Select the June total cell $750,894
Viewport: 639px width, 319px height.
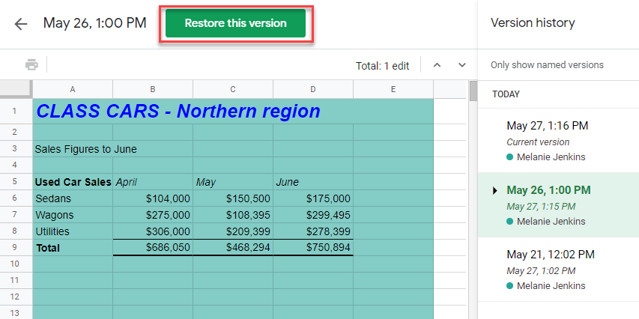[312, 247]
